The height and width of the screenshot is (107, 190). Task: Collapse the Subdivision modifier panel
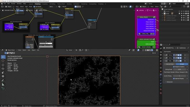(164, 61)
